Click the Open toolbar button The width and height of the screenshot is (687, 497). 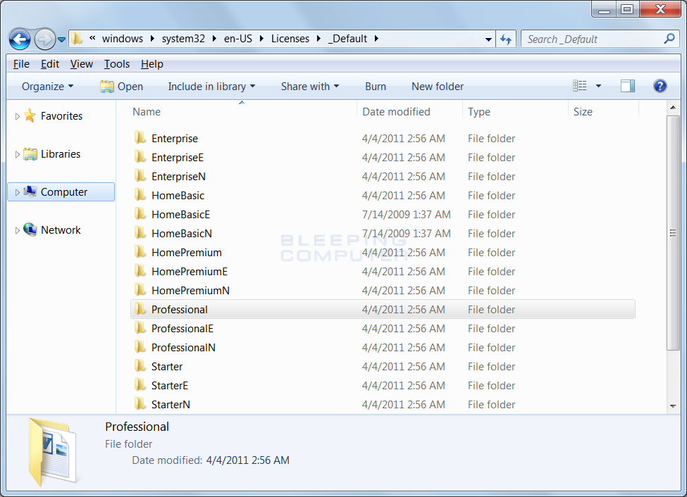tap(121, 87)
